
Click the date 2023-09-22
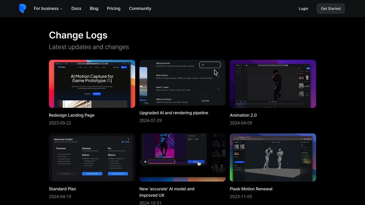click(x=60, y=123)
